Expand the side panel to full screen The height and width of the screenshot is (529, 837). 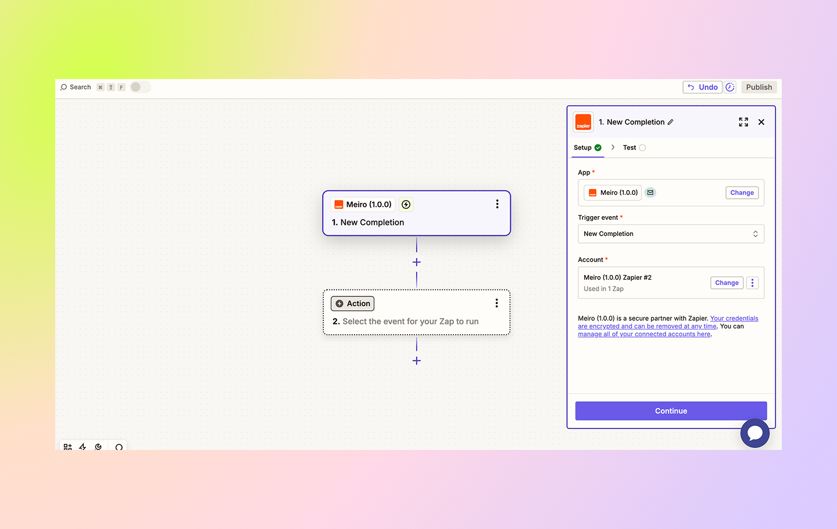[743, 122]
